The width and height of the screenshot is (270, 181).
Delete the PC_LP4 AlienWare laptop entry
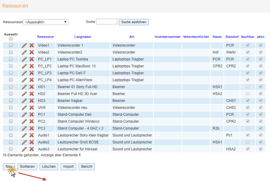click(x=31, y=80)
